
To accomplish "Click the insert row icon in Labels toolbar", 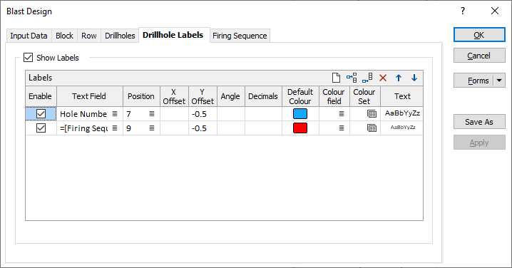I will tap(352, 78).
